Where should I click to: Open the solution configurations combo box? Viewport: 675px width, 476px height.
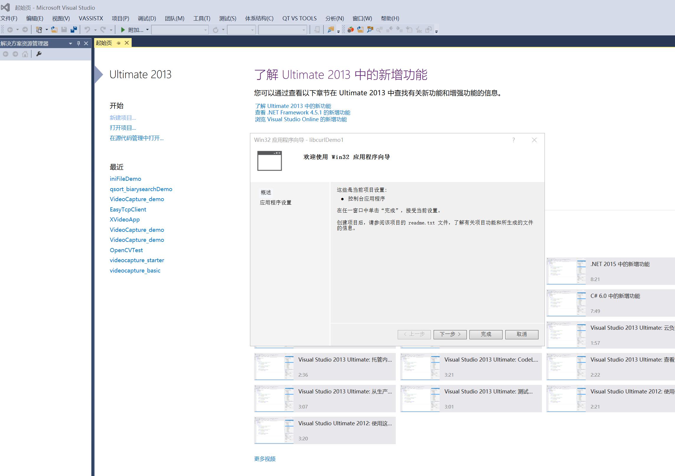click(x=241, y=29)
